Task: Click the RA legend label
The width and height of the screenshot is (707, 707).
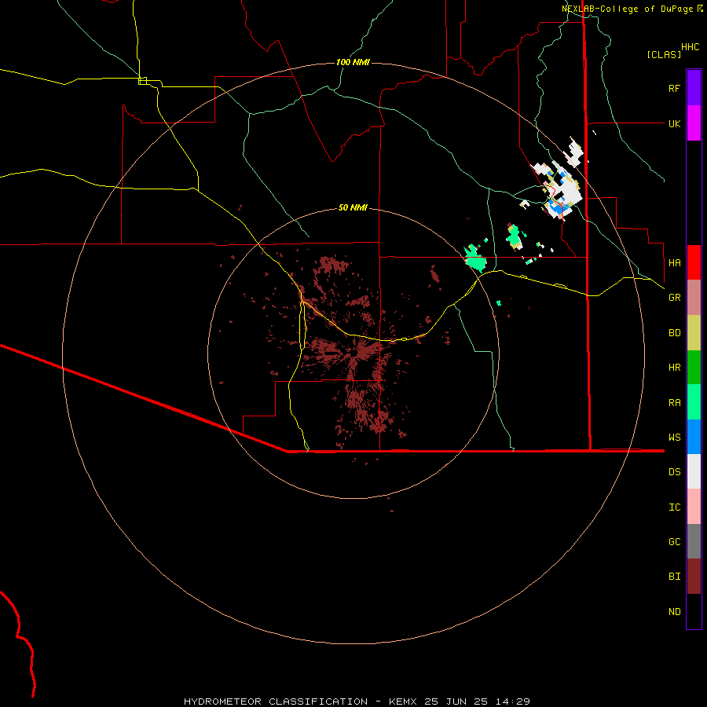Action: tap(674, 403)
